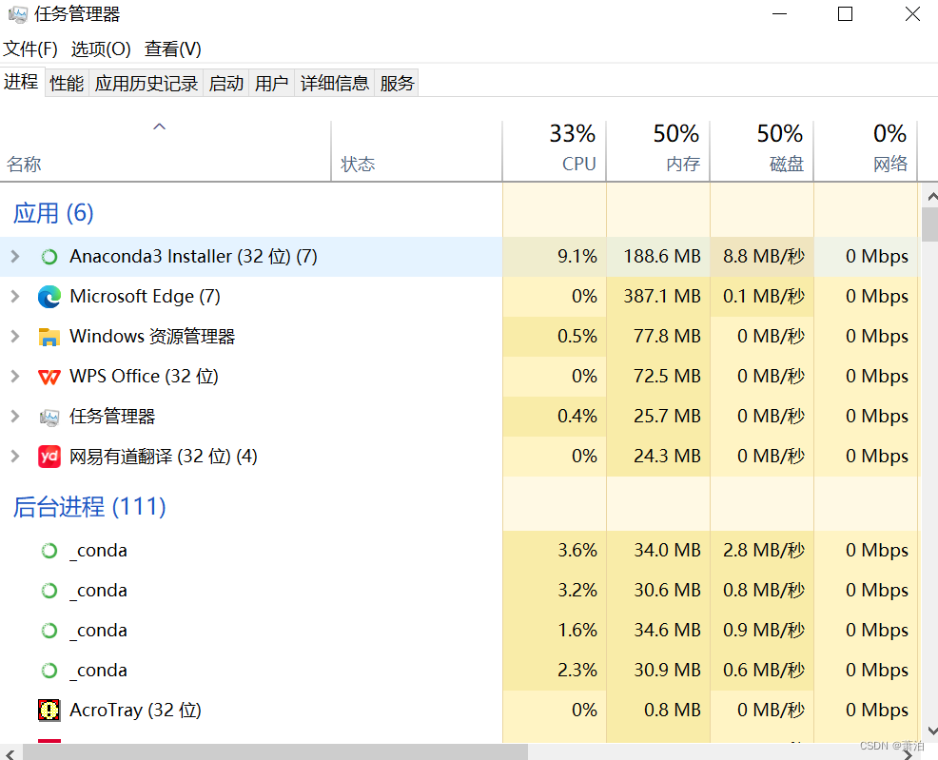This screenshot has width=938, height=760.
Task: Select the WPS Office (32 位) process name
Action: coord(145,377)
